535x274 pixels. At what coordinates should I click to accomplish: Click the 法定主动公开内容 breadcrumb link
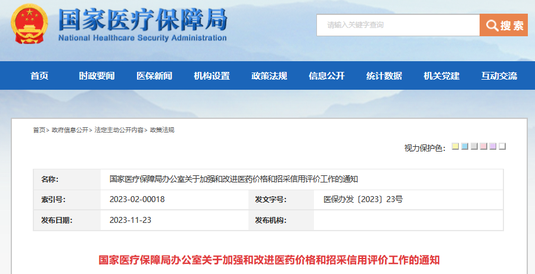coord(119,130)
